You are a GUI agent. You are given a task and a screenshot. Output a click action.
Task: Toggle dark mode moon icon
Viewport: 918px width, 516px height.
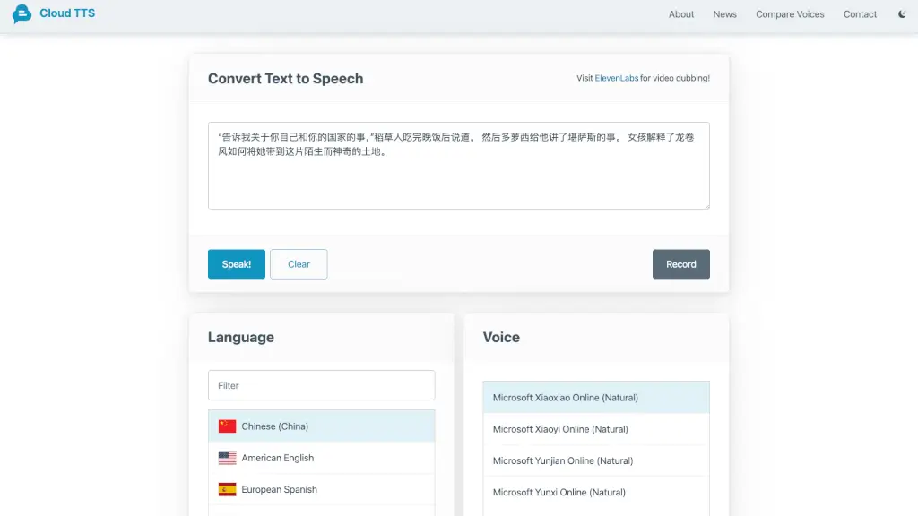[x=902, y=14]
